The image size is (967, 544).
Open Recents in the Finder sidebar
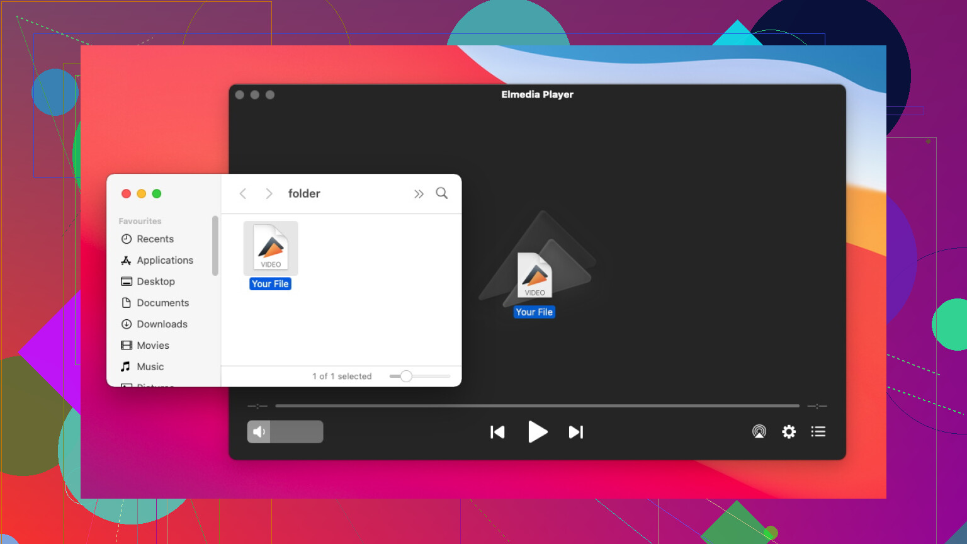(155, 239)
